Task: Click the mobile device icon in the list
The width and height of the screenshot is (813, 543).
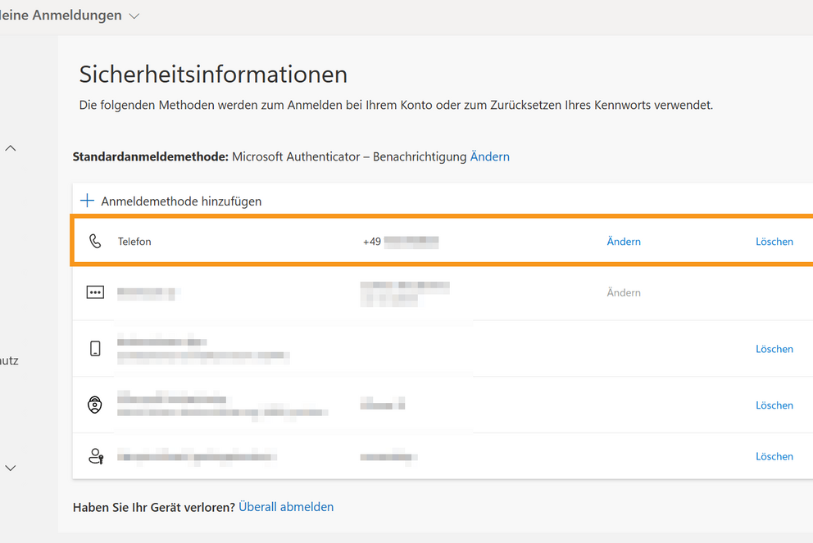Action: [x=95, y=349]
